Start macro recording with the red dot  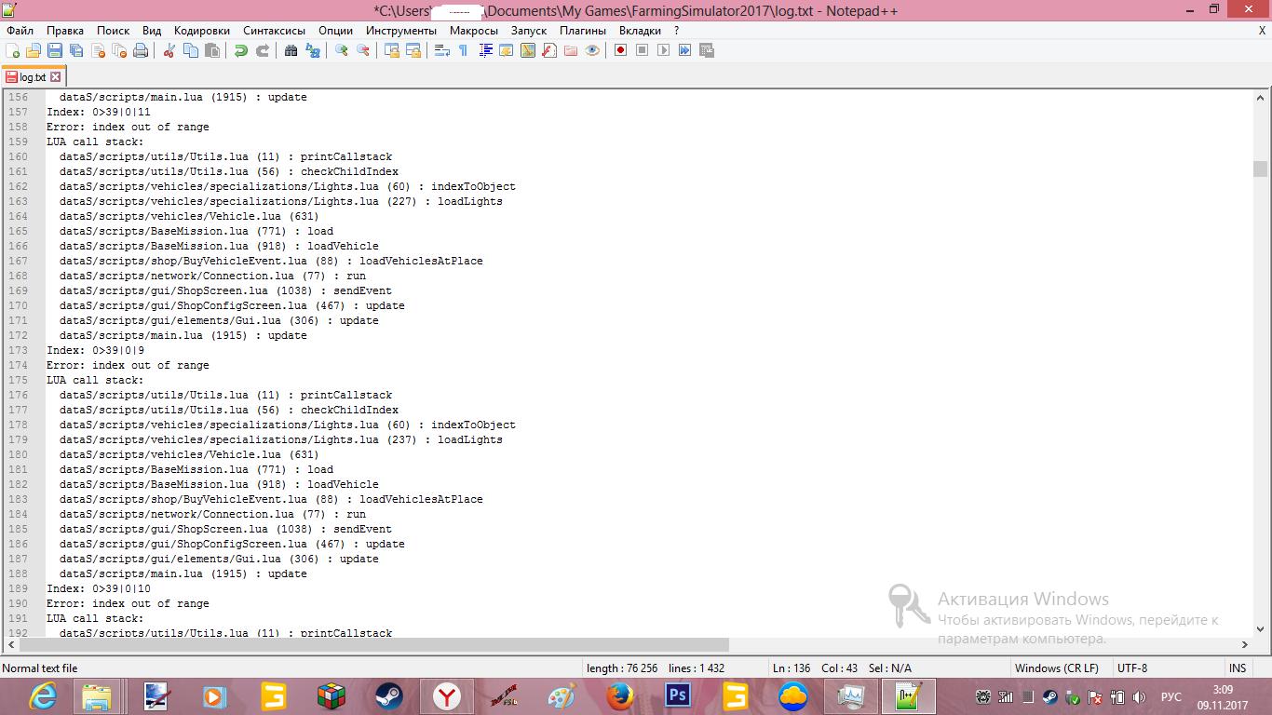pyautogui.click(x=620, y=51)
